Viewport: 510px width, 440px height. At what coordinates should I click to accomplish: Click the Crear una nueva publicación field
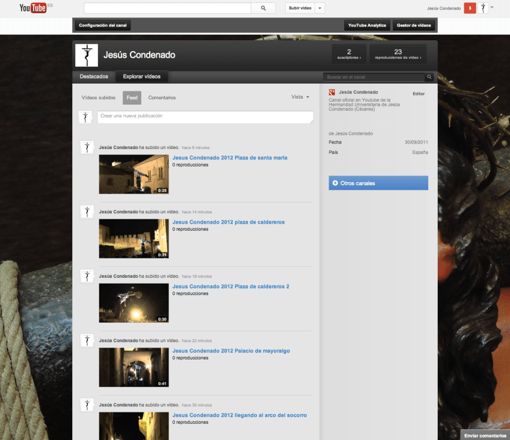click(x=205, y=117)
